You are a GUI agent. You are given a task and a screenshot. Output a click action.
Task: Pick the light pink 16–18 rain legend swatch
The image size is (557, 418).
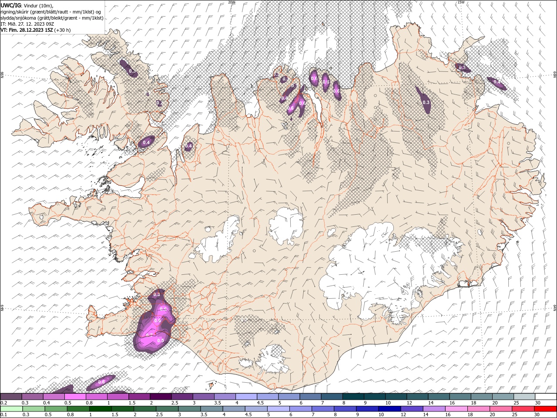456,409
